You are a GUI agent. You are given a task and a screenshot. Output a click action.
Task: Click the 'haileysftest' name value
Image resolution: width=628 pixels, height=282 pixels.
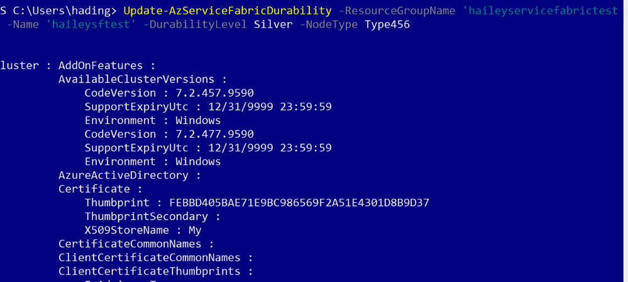tap(91, 25)
